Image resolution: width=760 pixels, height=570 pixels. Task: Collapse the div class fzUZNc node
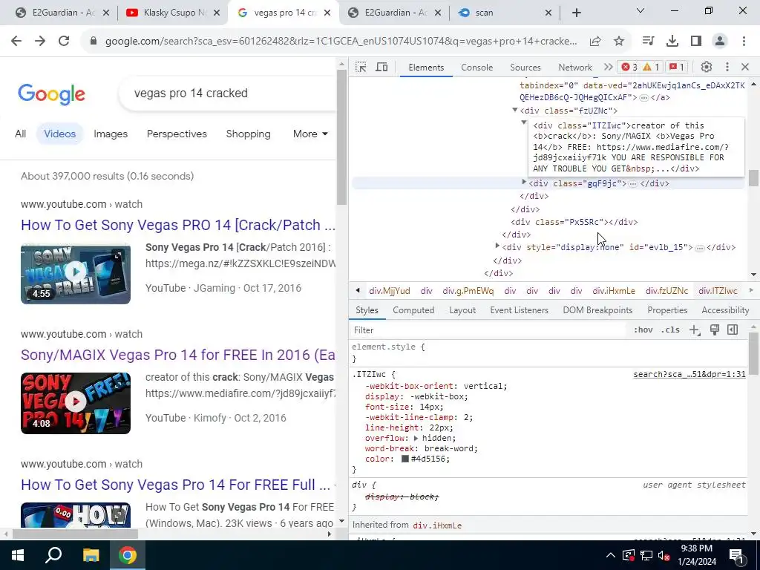515,111
